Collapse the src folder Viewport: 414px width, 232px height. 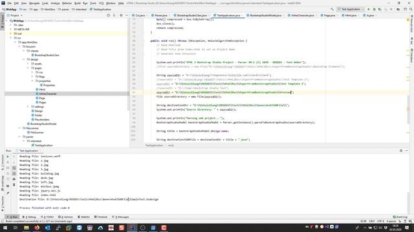pos(11,38)
